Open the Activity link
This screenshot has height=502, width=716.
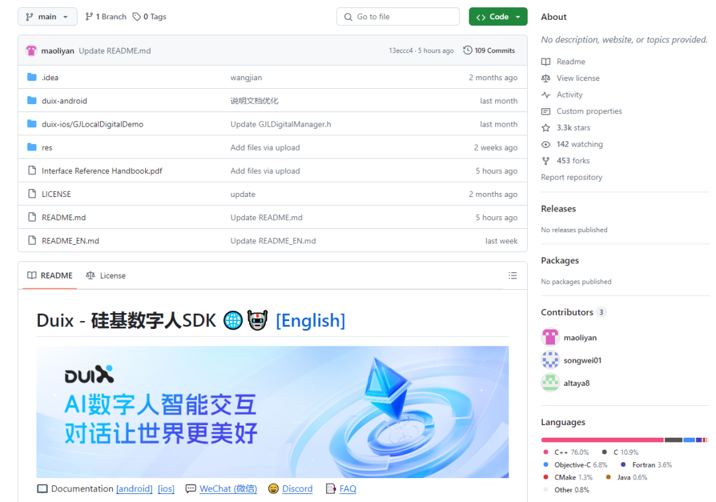point(569,95)
